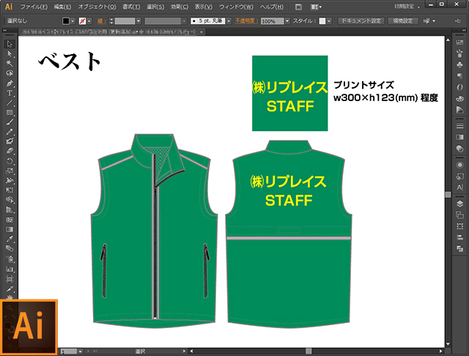Open the オブジェクト(O) menu
Viewport: 469px width, 356px height.
(x=97, y=7)
